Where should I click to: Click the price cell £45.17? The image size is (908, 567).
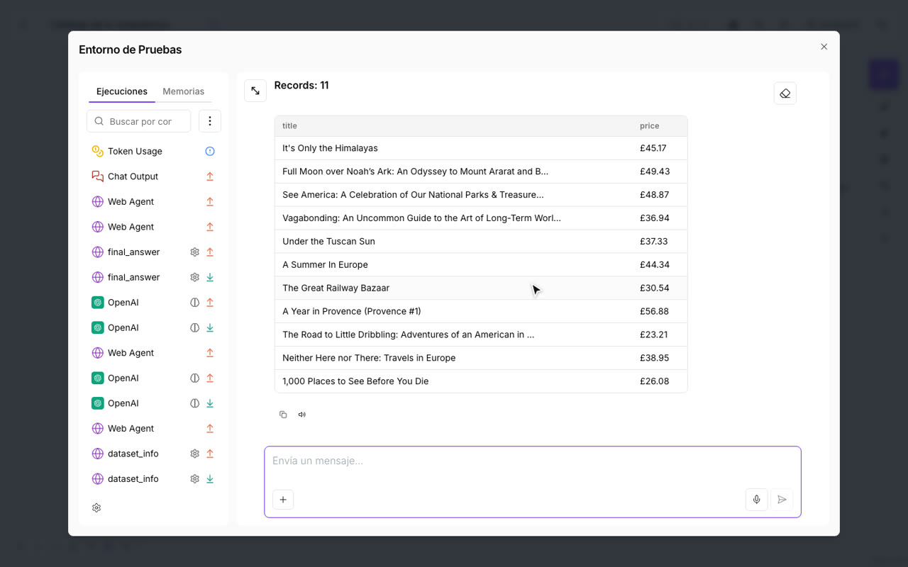click(x=653, y=148)
